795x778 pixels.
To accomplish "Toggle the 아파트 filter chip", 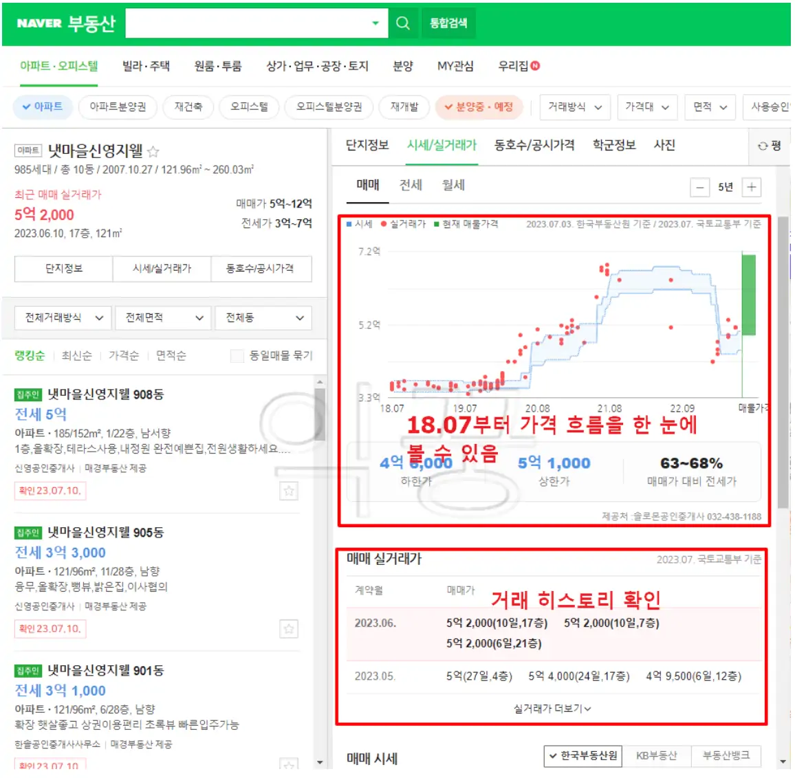I will (43, 107).
